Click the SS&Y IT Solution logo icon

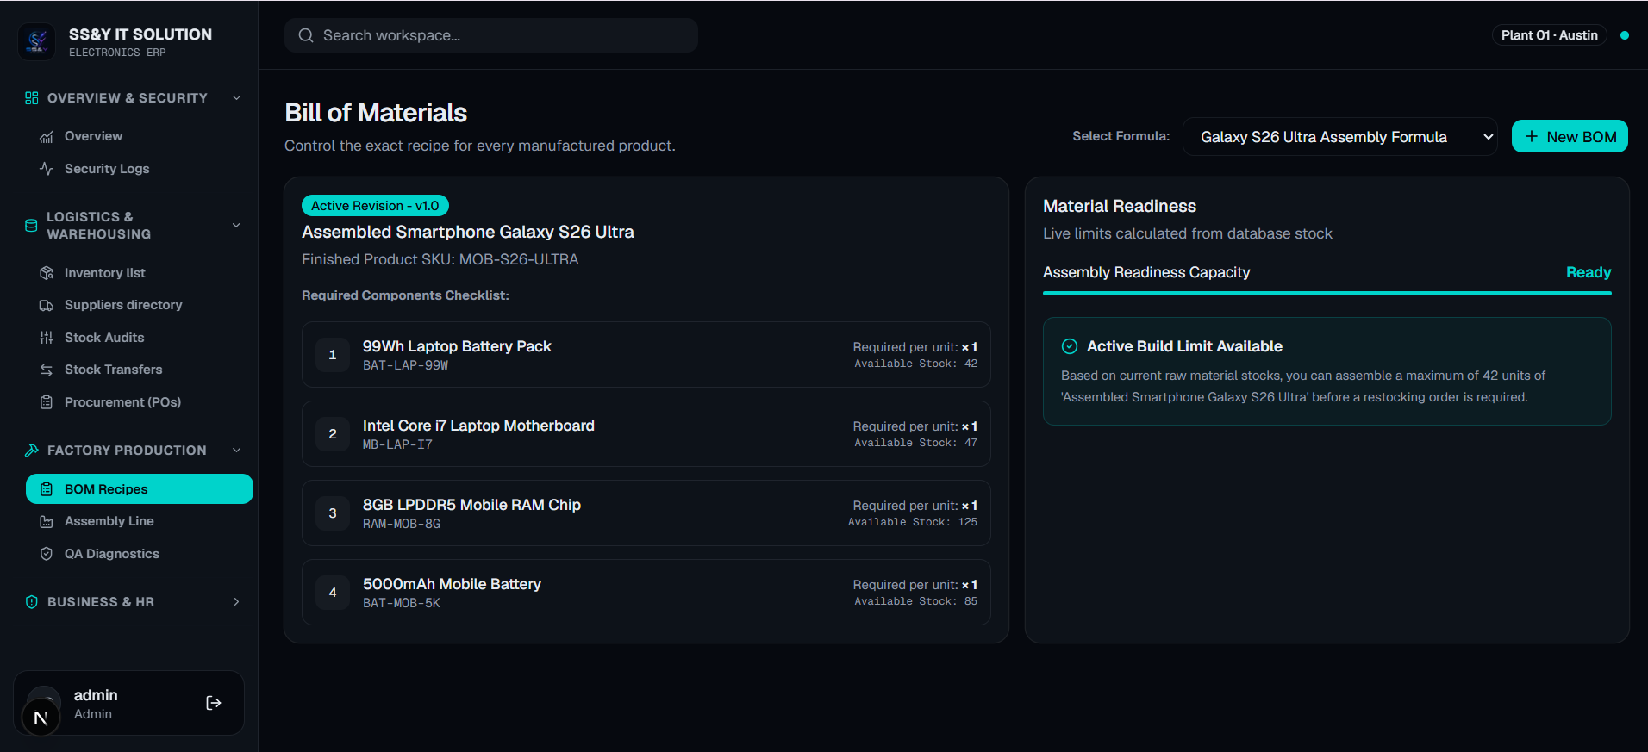pyautogui.click(x=36, y=41)
